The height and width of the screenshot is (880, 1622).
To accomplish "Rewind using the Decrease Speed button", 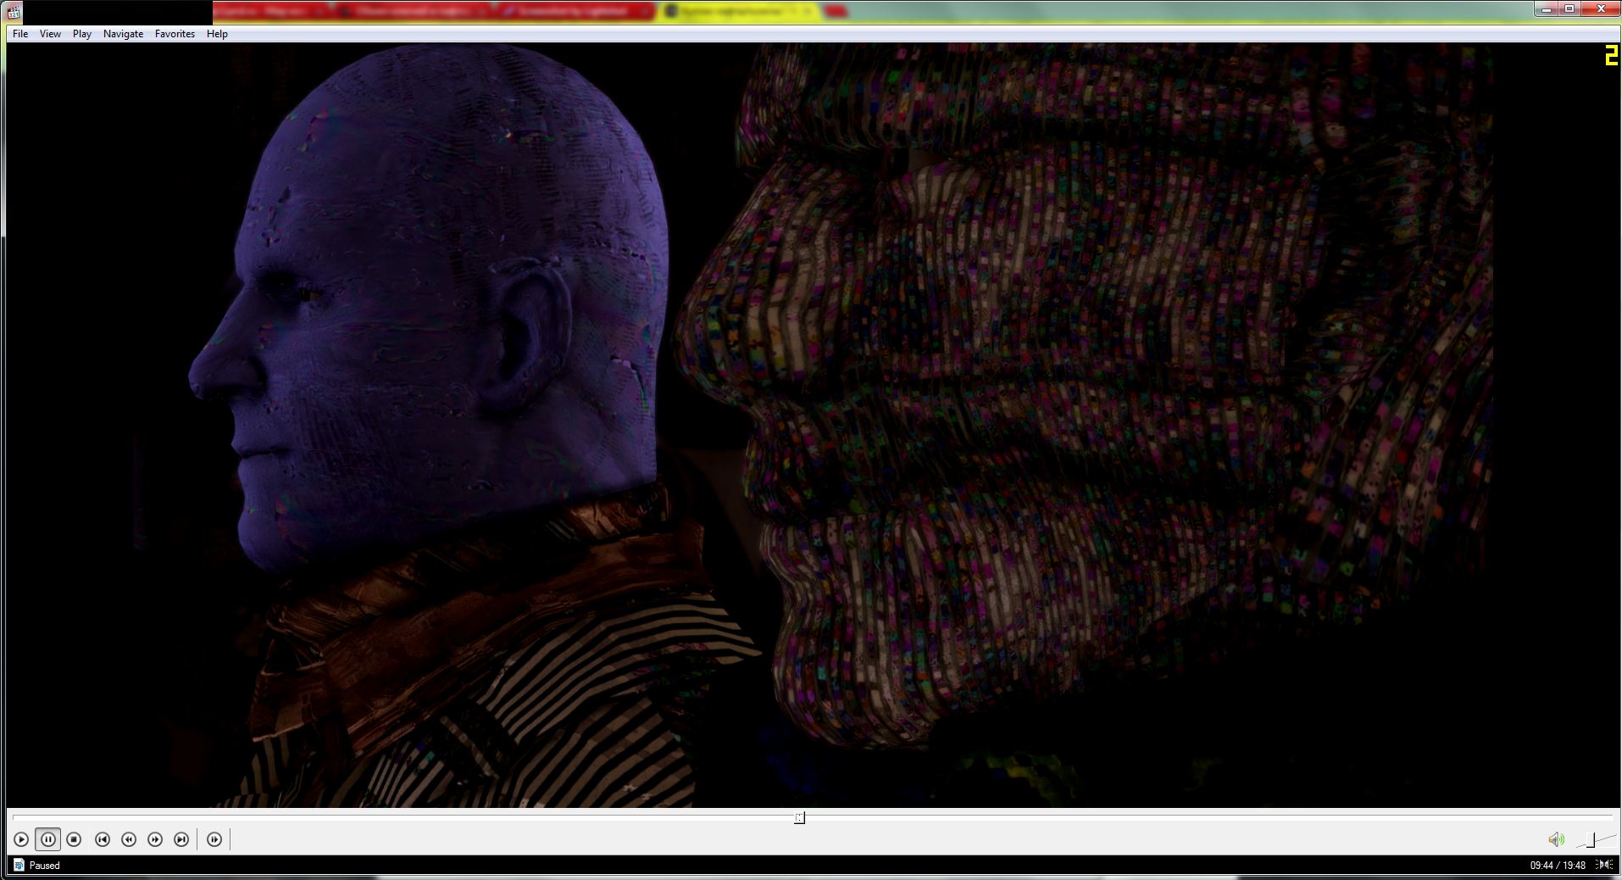I will 129,839.
